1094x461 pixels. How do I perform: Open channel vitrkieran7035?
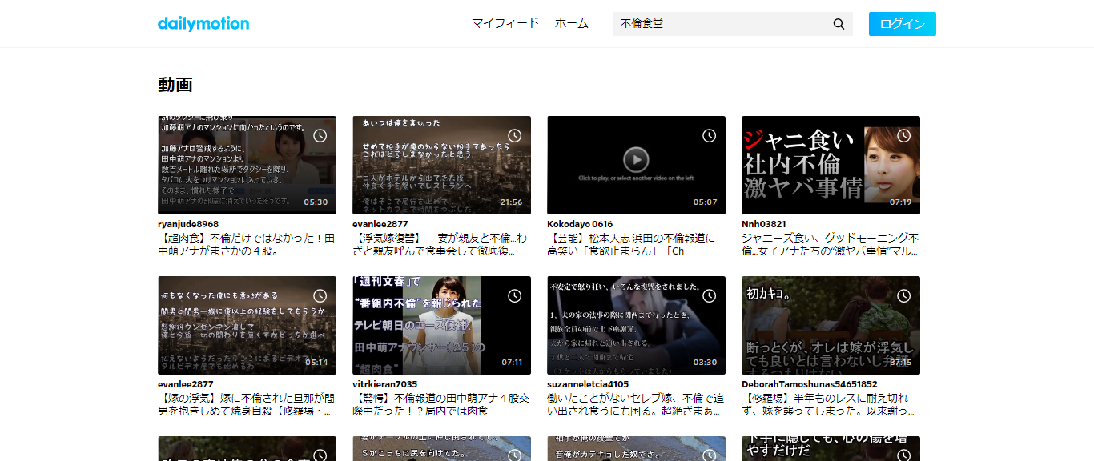pyautogui.click(x=384, y=384)
